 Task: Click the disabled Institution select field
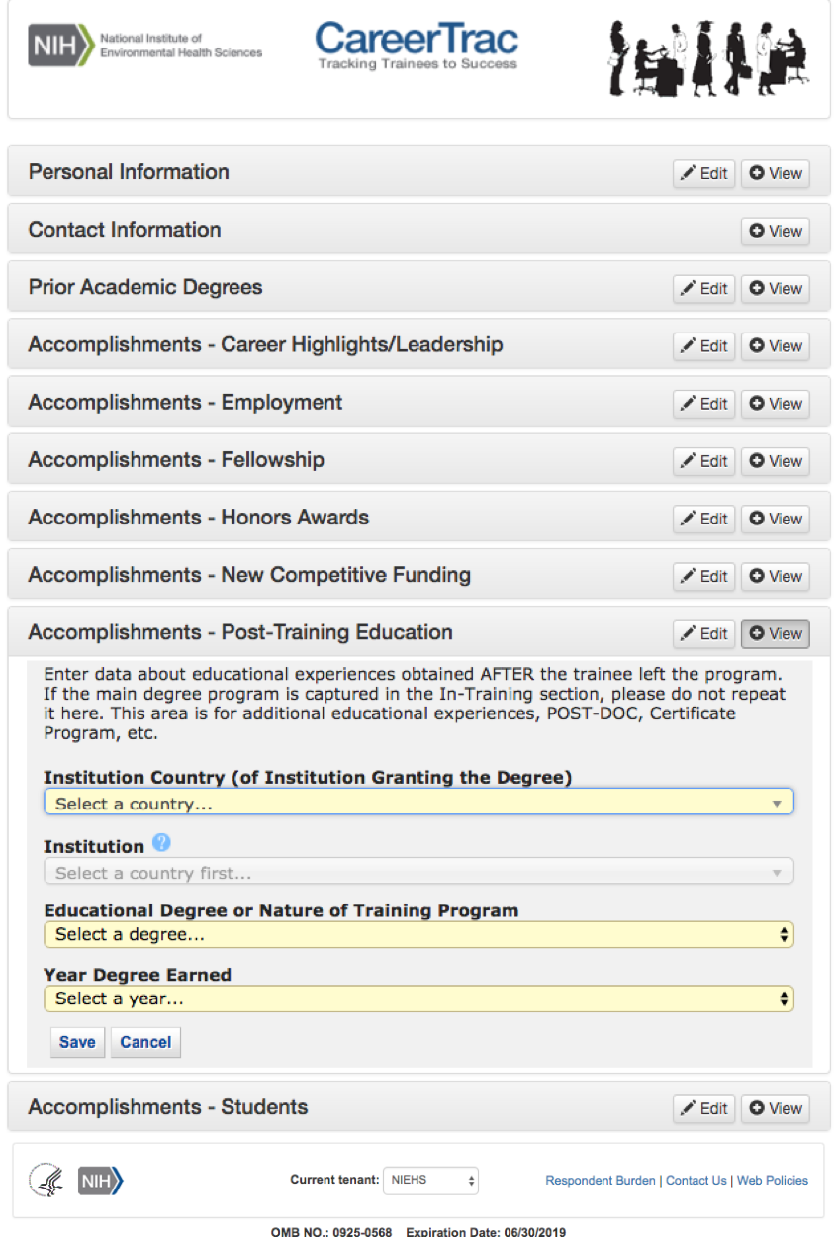point(418,873)
